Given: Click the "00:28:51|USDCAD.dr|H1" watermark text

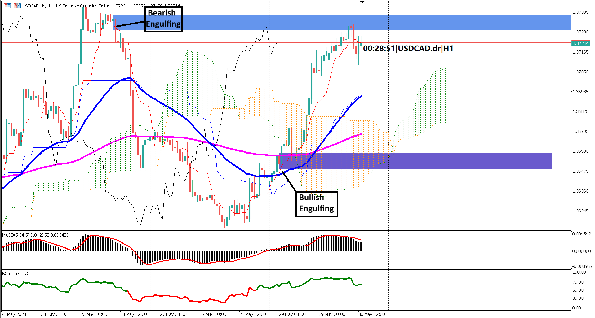Looking at the screenshot, I should pyautogui.click(x=408, y=48).
